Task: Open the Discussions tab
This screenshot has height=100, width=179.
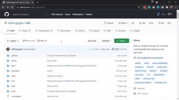Action: click(64, 31)
